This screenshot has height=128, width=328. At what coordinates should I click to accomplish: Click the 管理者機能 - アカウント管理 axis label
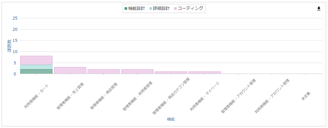point(238,96)
